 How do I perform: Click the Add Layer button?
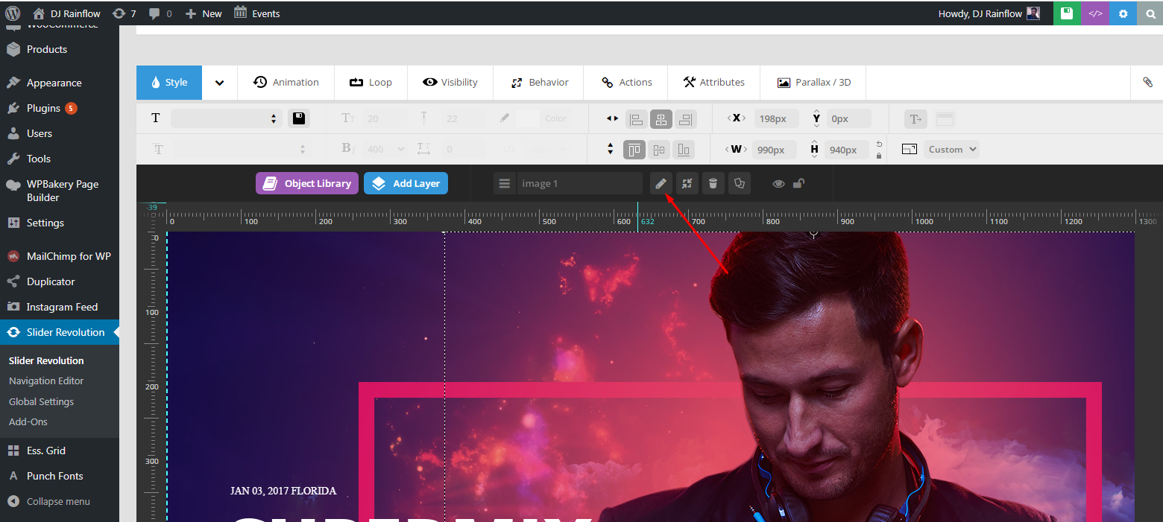(x=406, y=183)
